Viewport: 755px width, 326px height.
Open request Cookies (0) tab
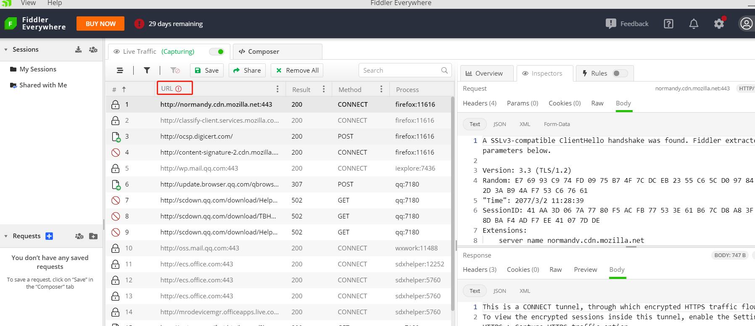pyautogui.click(x=565, y=103)
